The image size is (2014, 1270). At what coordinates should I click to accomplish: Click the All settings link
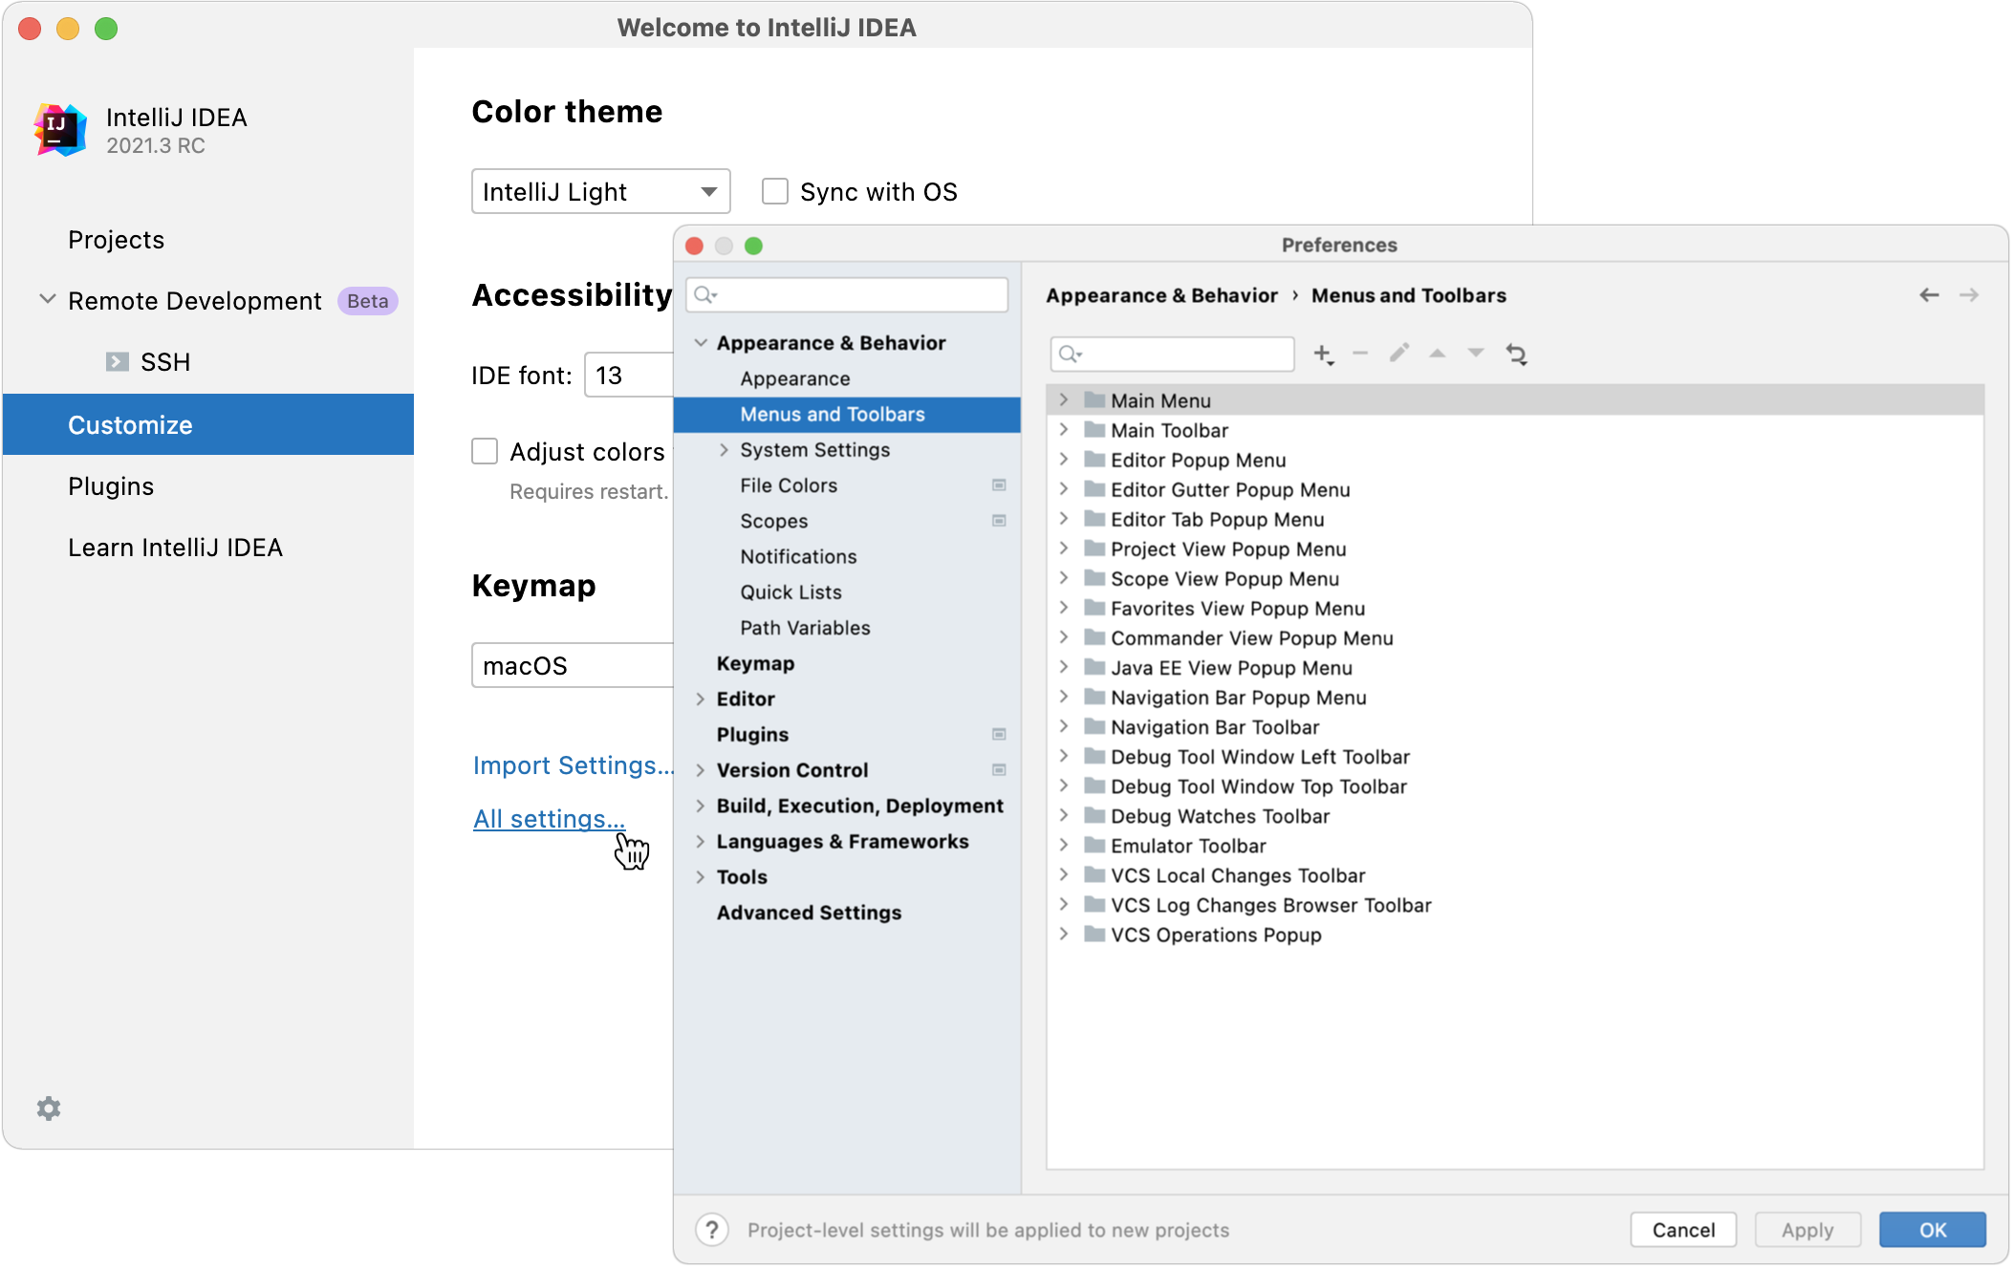click(x=549, y=819)
